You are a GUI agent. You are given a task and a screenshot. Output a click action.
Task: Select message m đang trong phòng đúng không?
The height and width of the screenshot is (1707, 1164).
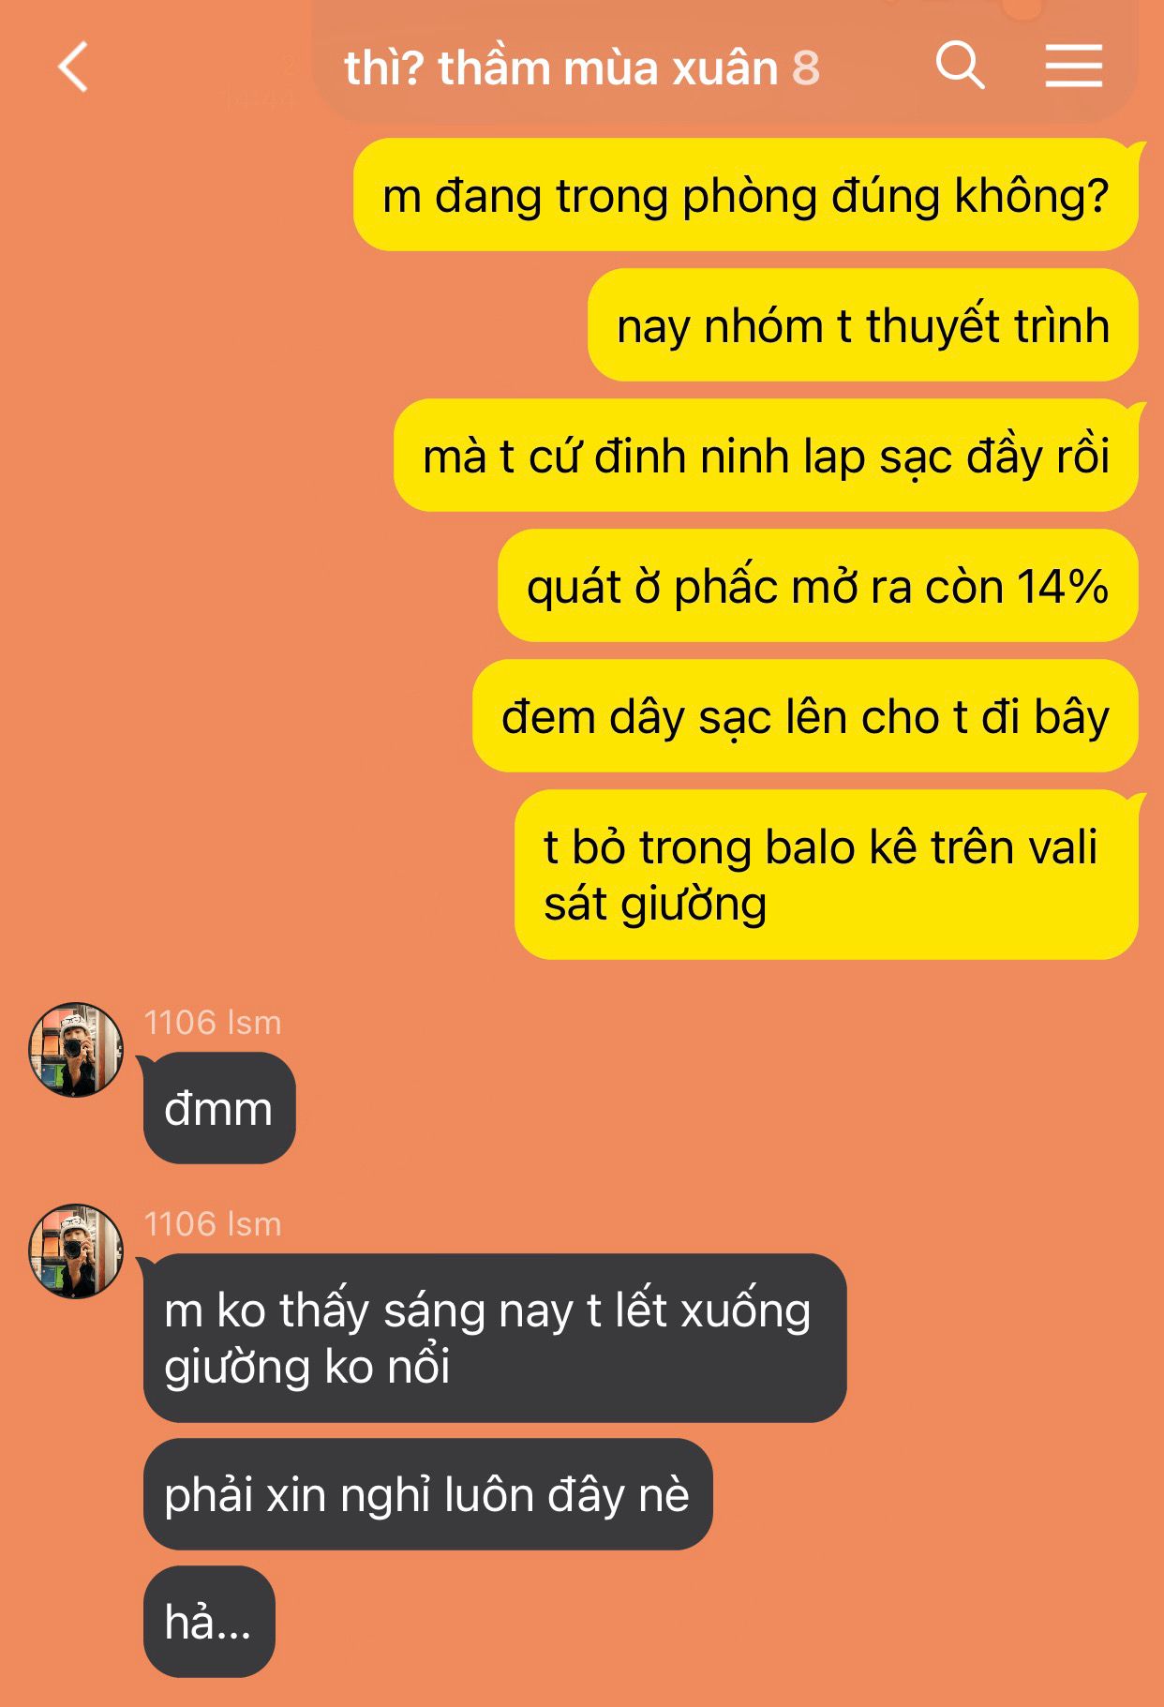pyautogui.click(x=746, y=195)
